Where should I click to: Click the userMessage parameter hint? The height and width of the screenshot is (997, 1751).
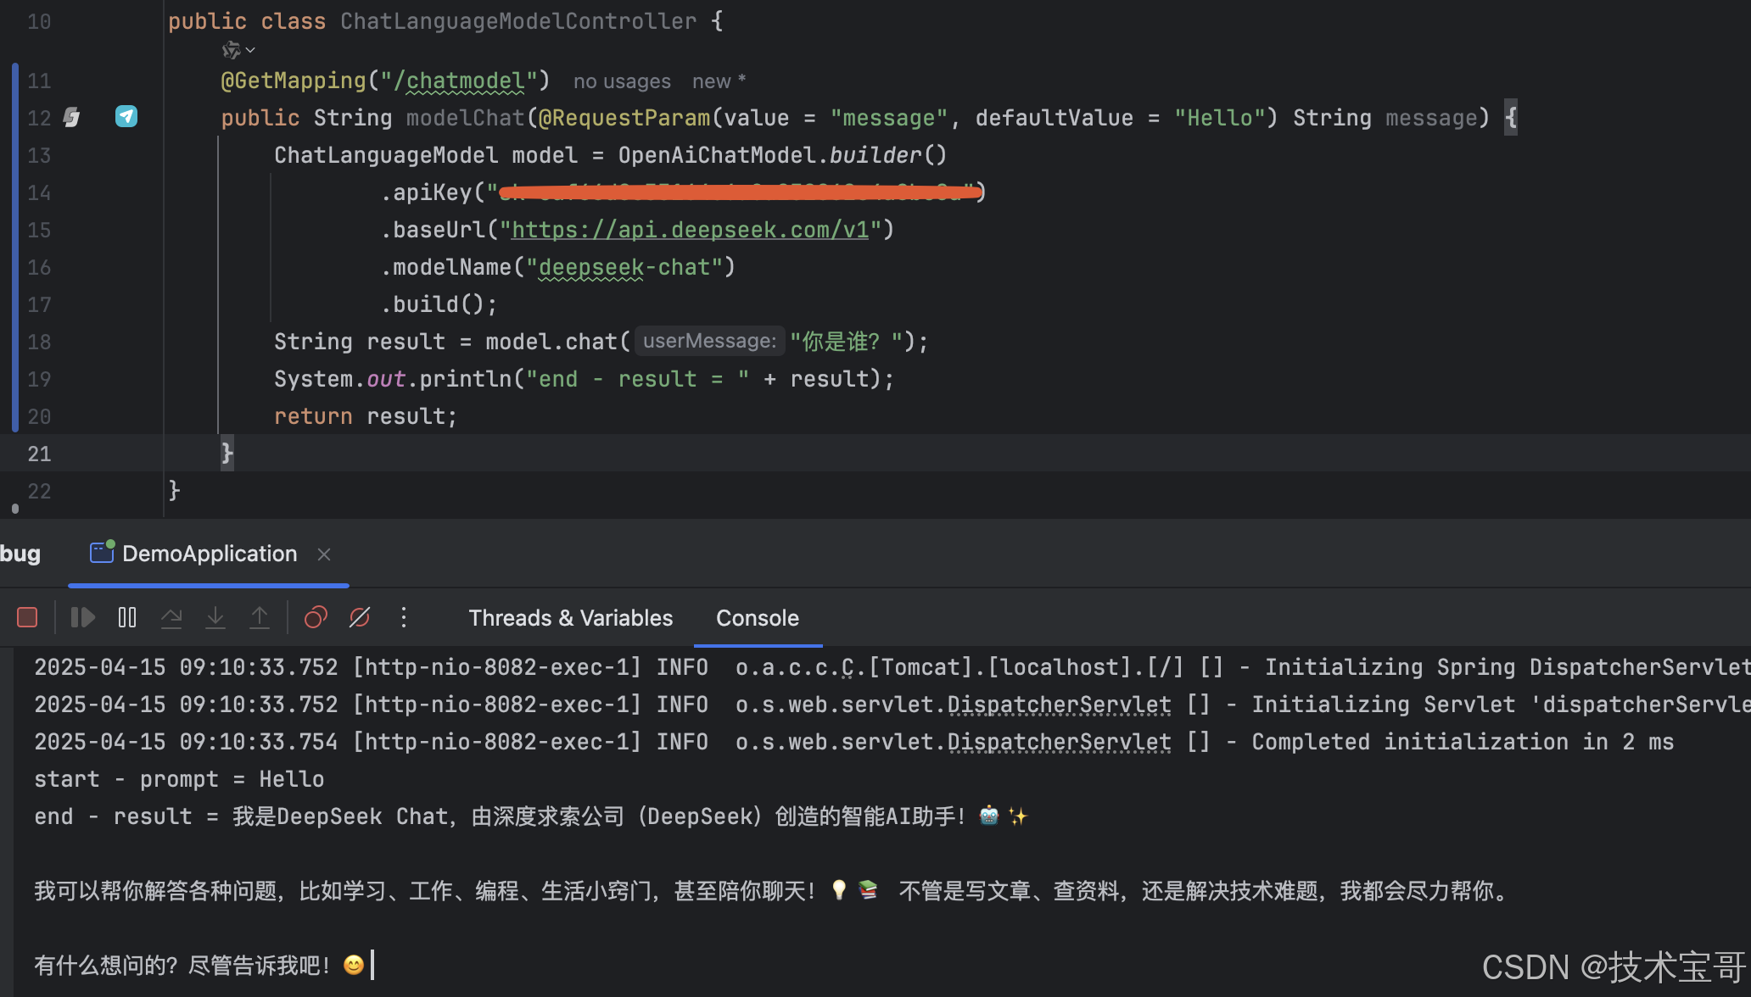[x=709, y=341]
